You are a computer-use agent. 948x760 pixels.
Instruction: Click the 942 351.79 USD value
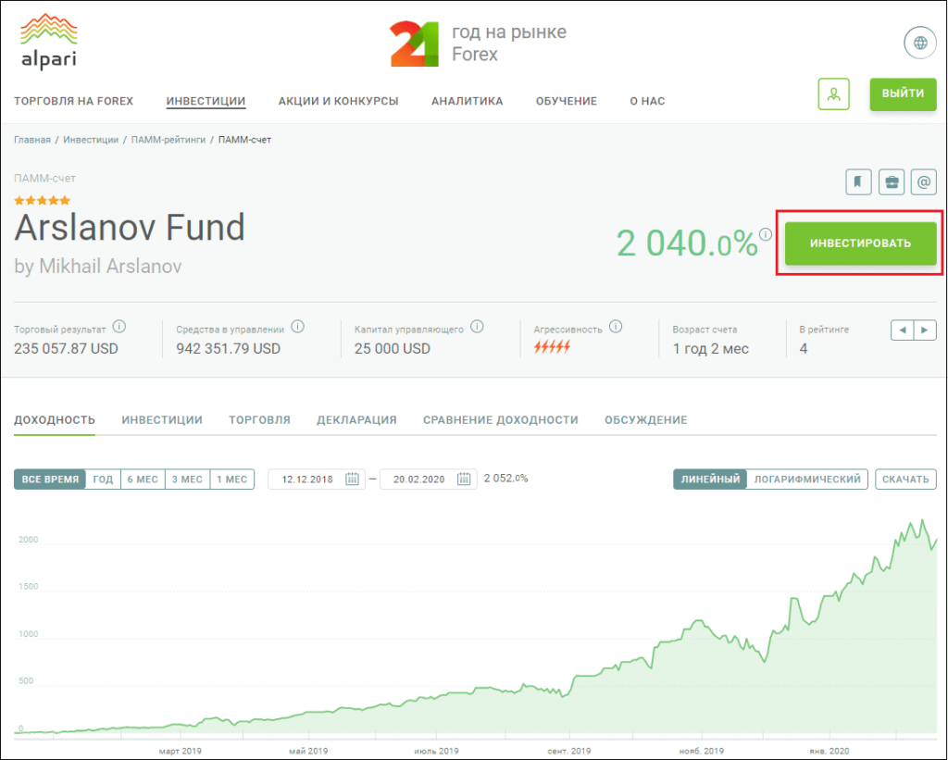point(229,349)
